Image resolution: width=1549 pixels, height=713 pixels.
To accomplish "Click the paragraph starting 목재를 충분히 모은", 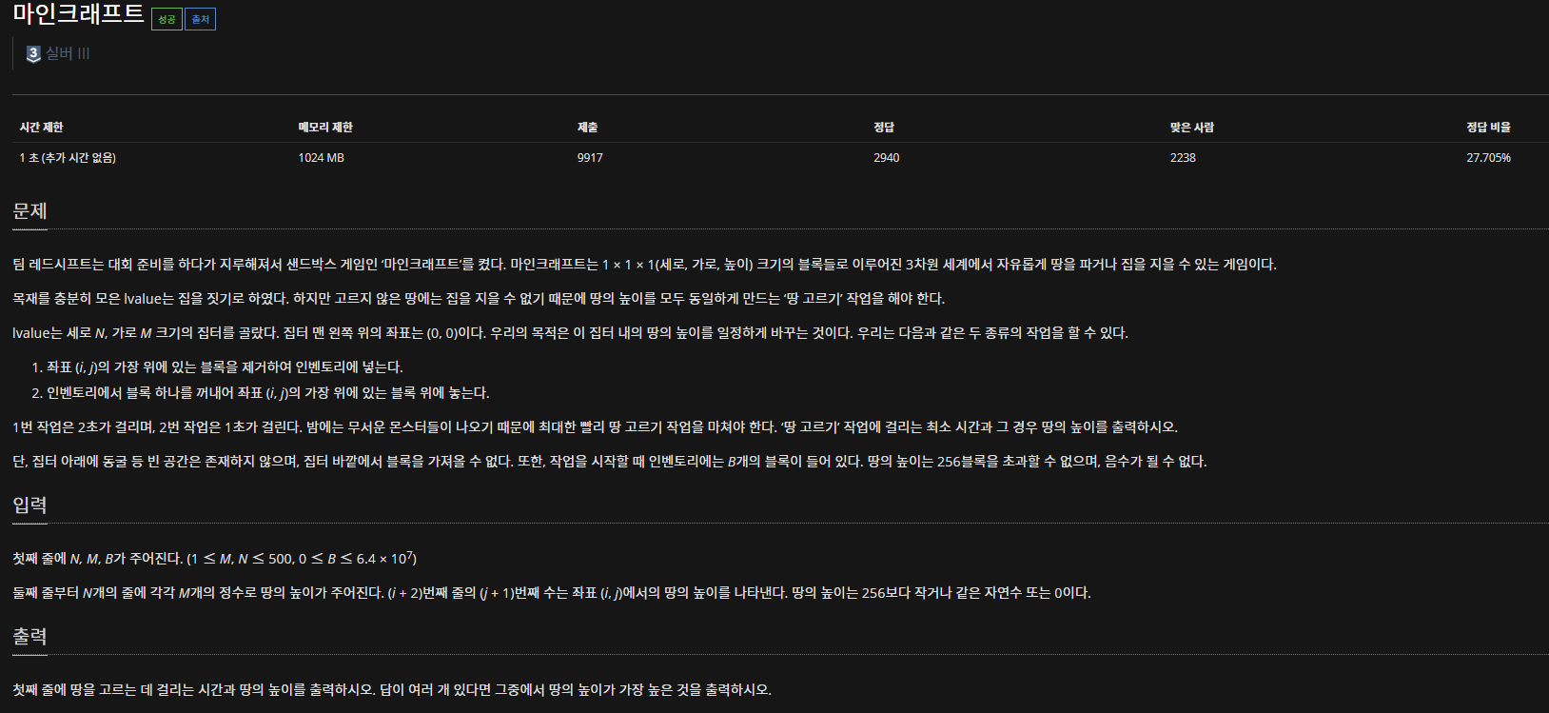I will [x=479, y=299].
